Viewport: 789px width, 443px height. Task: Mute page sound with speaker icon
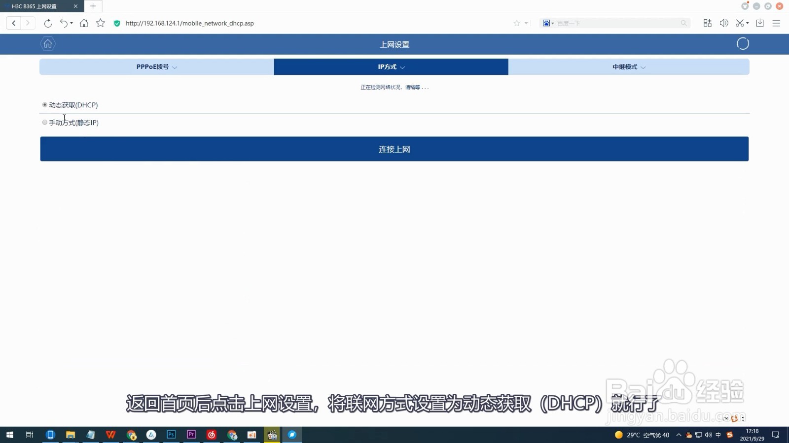click(x=723, y=23)
